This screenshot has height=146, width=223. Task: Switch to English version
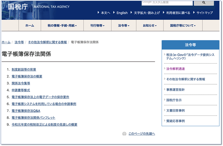click(x=122, y=13)
